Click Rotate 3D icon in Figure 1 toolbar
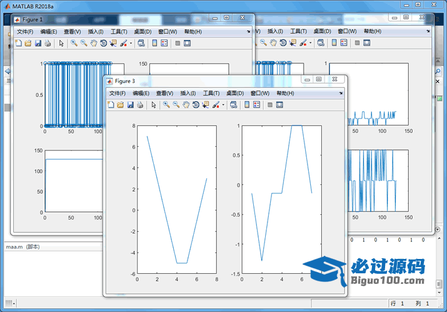Image resolution: width=447 pixels, height=312 pixels. coord(103,43)
